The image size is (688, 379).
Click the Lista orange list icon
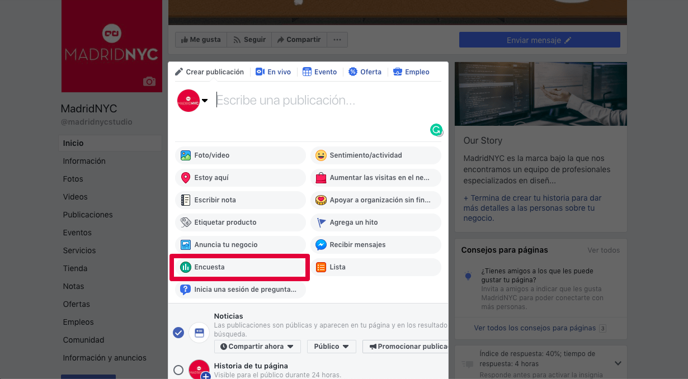(321, 267)
